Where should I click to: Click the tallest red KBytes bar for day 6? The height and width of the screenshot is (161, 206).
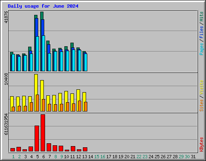[43, 133]
